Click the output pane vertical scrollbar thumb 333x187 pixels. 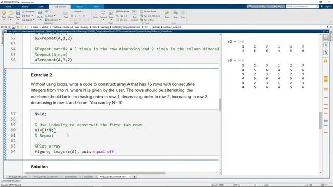click(321, 121)
